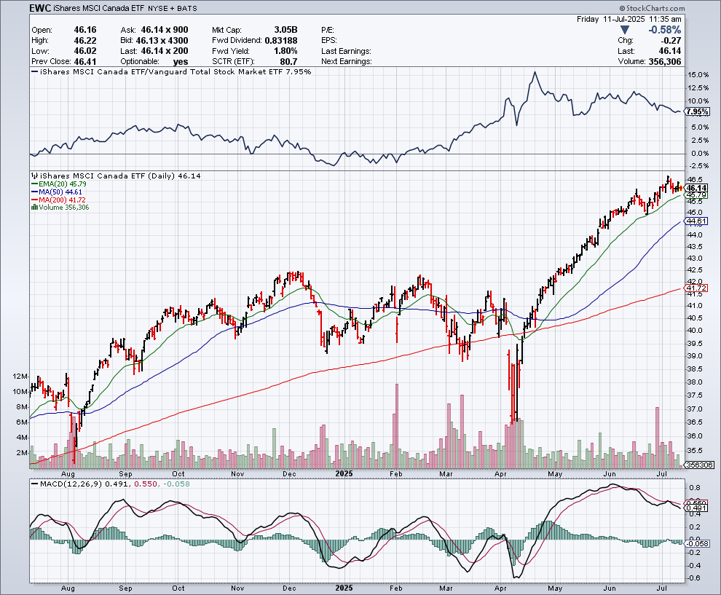This screenshot has width=721, height=595.
Task: Click the 45.79 EMA tag on price axis
Action: pyautogui.click(x=696, y=195)
